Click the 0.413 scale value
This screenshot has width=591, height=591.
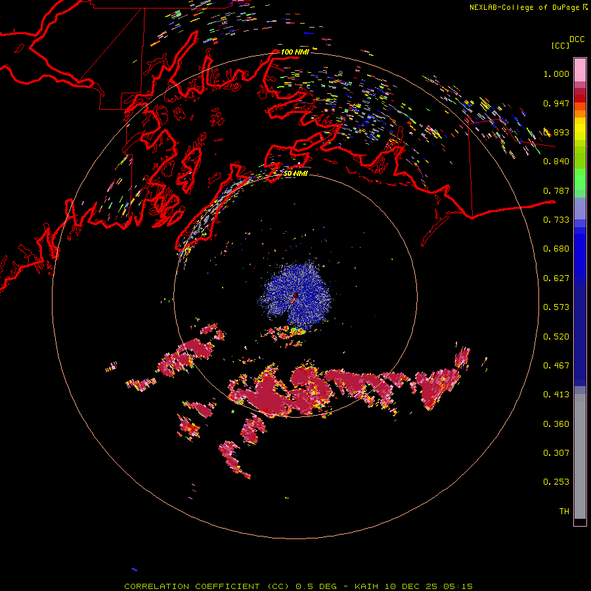[x=556, y=395]
